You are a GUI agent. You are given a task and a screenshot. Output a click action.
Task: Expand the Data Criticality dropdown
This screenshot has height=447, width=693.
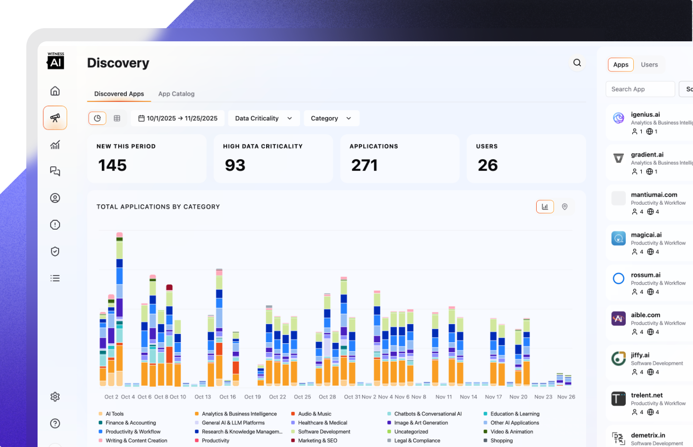tap(263, 118)
